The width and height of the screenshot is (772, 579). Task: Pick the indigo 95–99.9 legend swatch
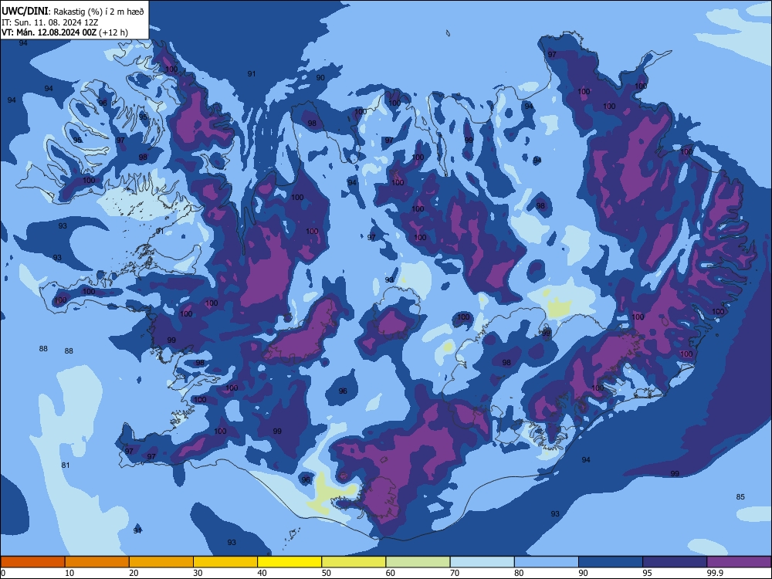click(675, 562)
